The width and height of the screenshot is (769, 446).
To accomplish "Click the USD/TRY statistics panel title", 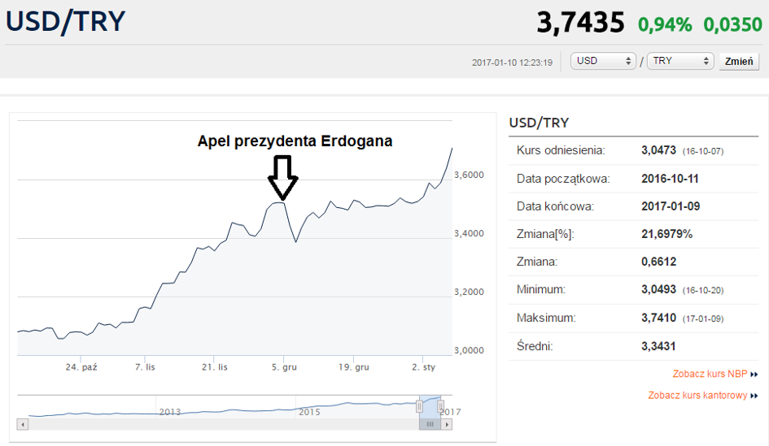I will click(539, 123).
